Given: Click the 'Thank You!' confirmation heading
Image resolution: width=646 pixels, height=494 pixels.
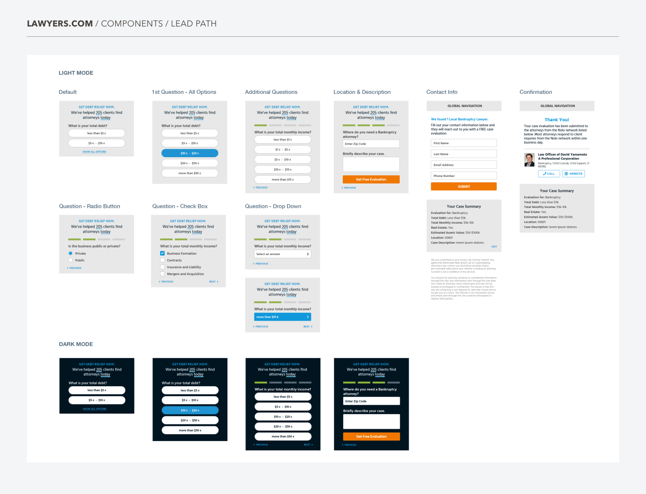Looking at the screenshot, I should coord(557,120).
